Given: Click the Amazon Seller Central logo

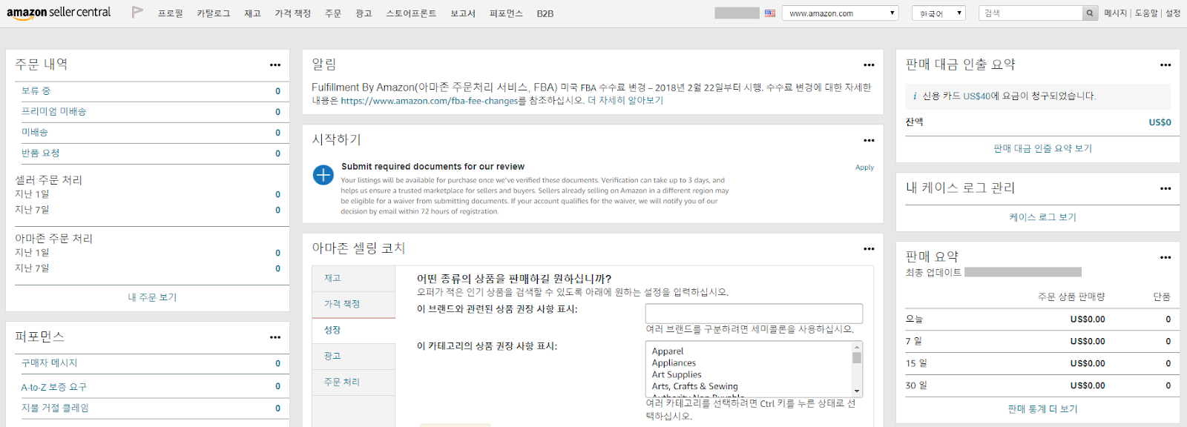Looking at the screenshot, I should (59, 13).
